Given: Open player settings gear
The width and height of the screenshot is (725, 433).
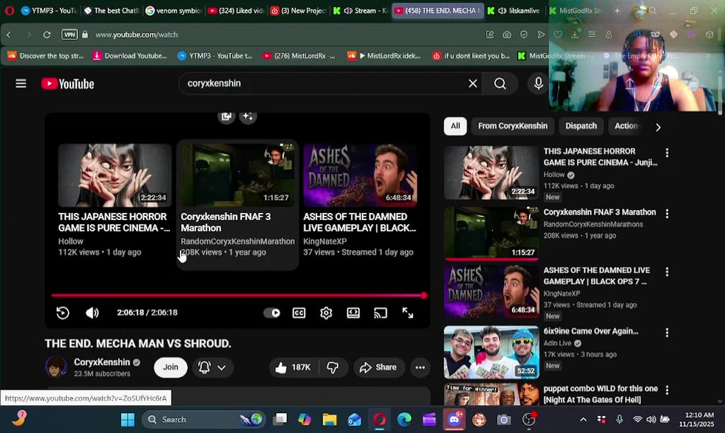Looking at the screenshot, I should pos(326,313).
